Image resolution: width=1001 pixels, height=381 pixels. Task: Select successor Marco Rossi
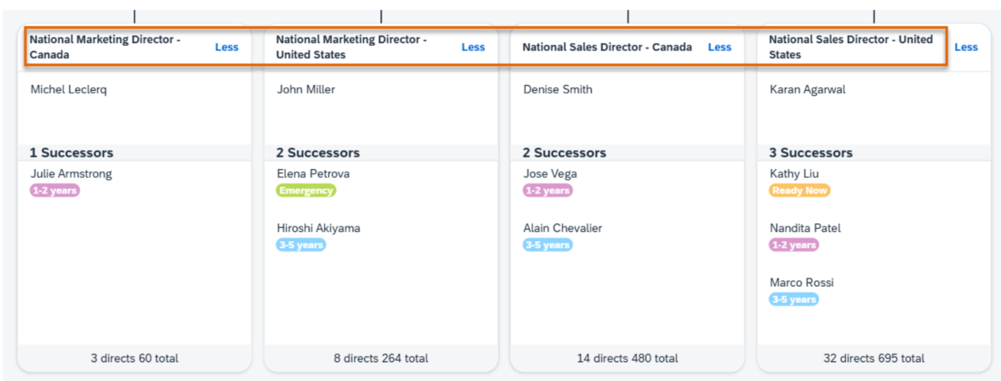(801, 282)
